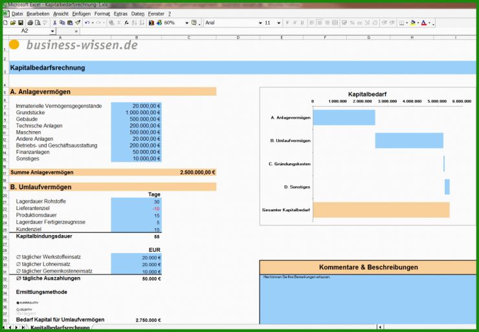This screenshot has height=332, width=479.
Task: Select the A. Anlagevermögen chart bar
Action: coord(344,118)
